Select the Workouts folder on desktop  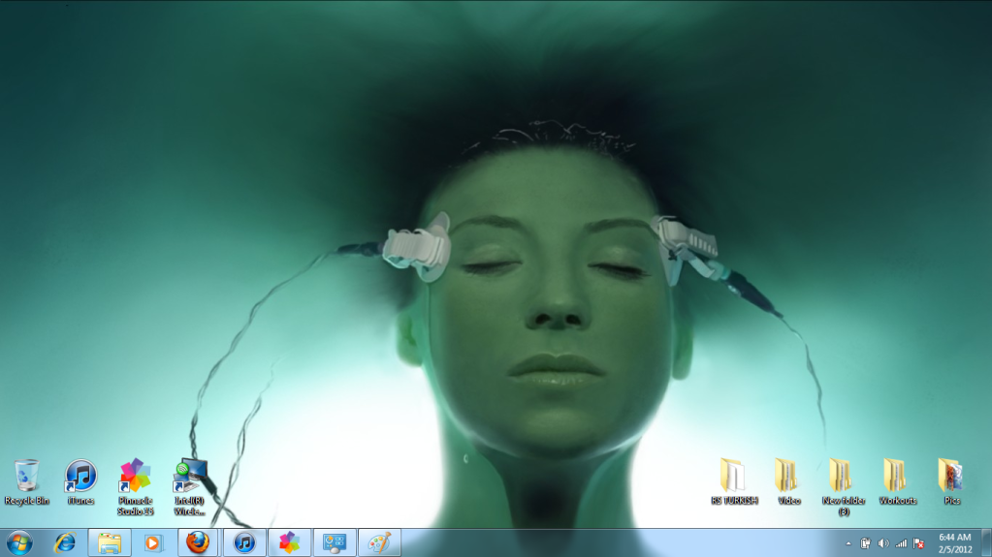[x=896, y=476]
